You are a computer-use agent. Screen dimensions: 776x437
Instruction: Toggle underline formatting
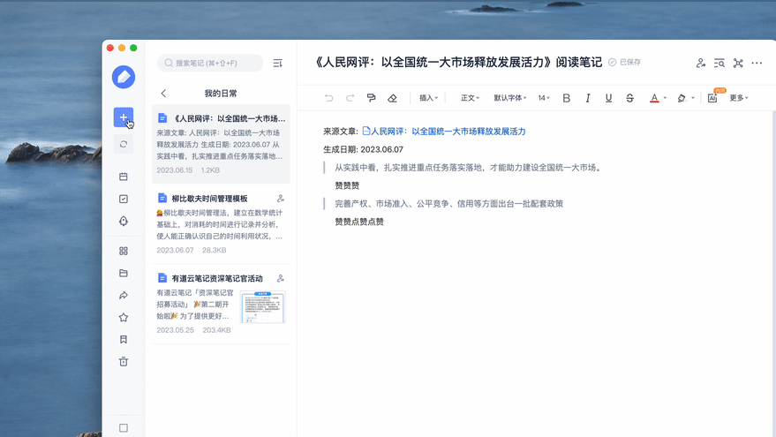(609, 98)
